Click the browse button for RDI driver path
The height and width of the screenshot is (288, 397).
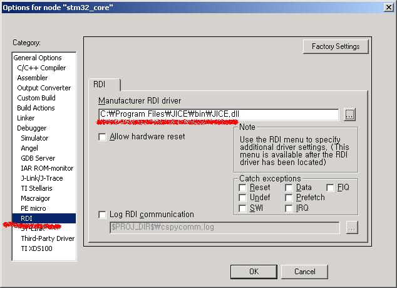(350, 114)
